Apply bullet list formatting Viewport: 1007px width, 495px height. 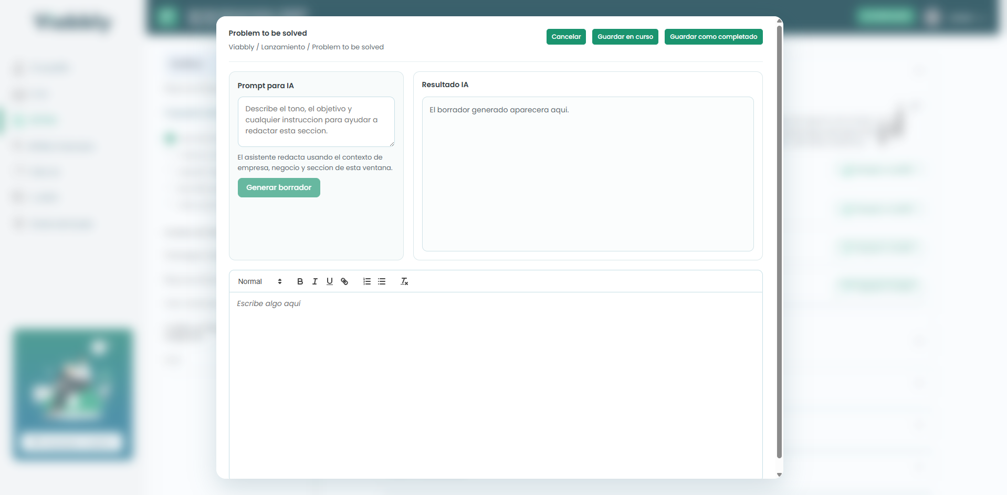coord(382,281)
